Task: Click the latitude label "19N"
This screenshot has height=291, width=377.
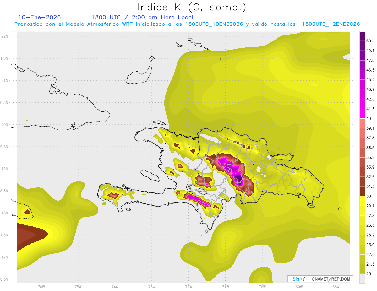Action: coord(5,169)
